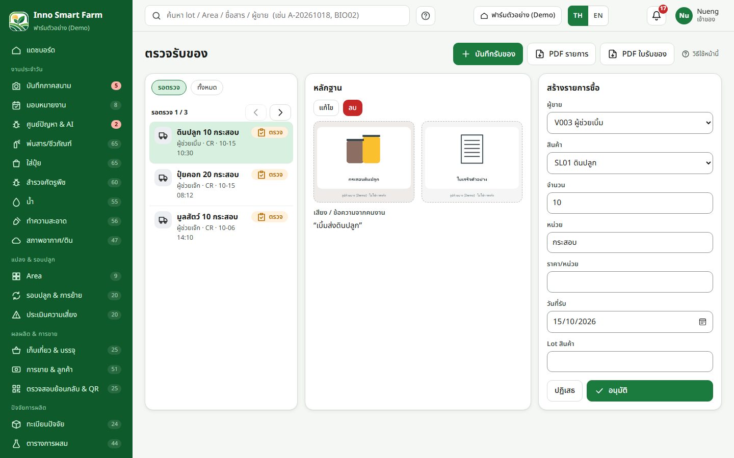734x458 pixels.
Task: Click the Lot สินค้า input field
Action: pos(630,362)
